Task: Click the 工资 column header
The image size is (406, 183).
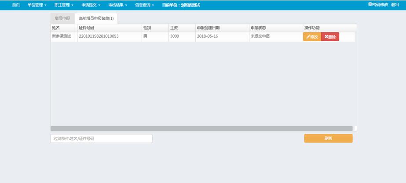Action: (x=174, y=28)
